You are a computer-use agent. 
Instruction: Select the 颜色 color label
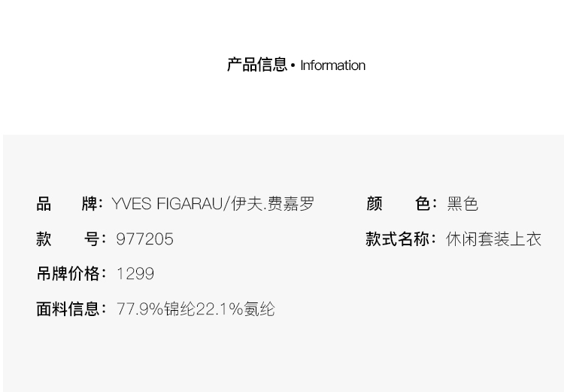coord(401,204)
